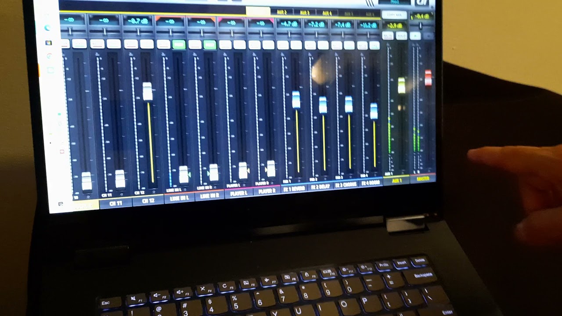This screenshot has height=316, width=562.
Task: Toggle the green POST button on LINE IN R
Action: 210,44
